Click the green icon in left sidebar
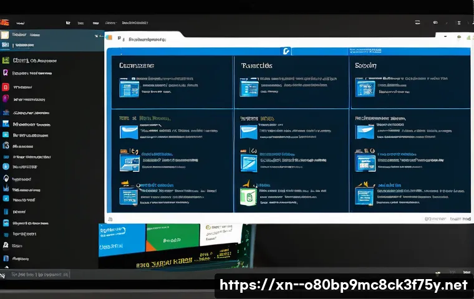 pos(6,60)
